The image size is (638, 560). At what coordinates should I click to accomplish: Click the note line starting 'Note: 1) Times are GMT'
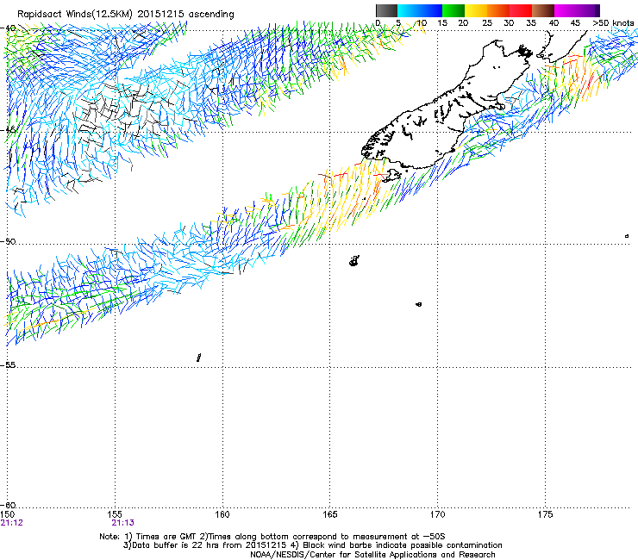pos(272,537)
